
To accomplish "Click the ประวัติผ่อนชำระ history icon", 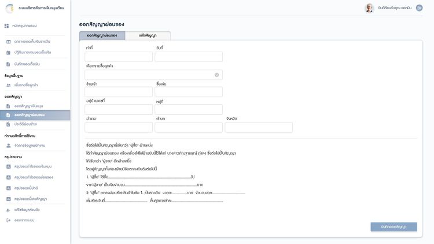I will (x=8, y=124).
